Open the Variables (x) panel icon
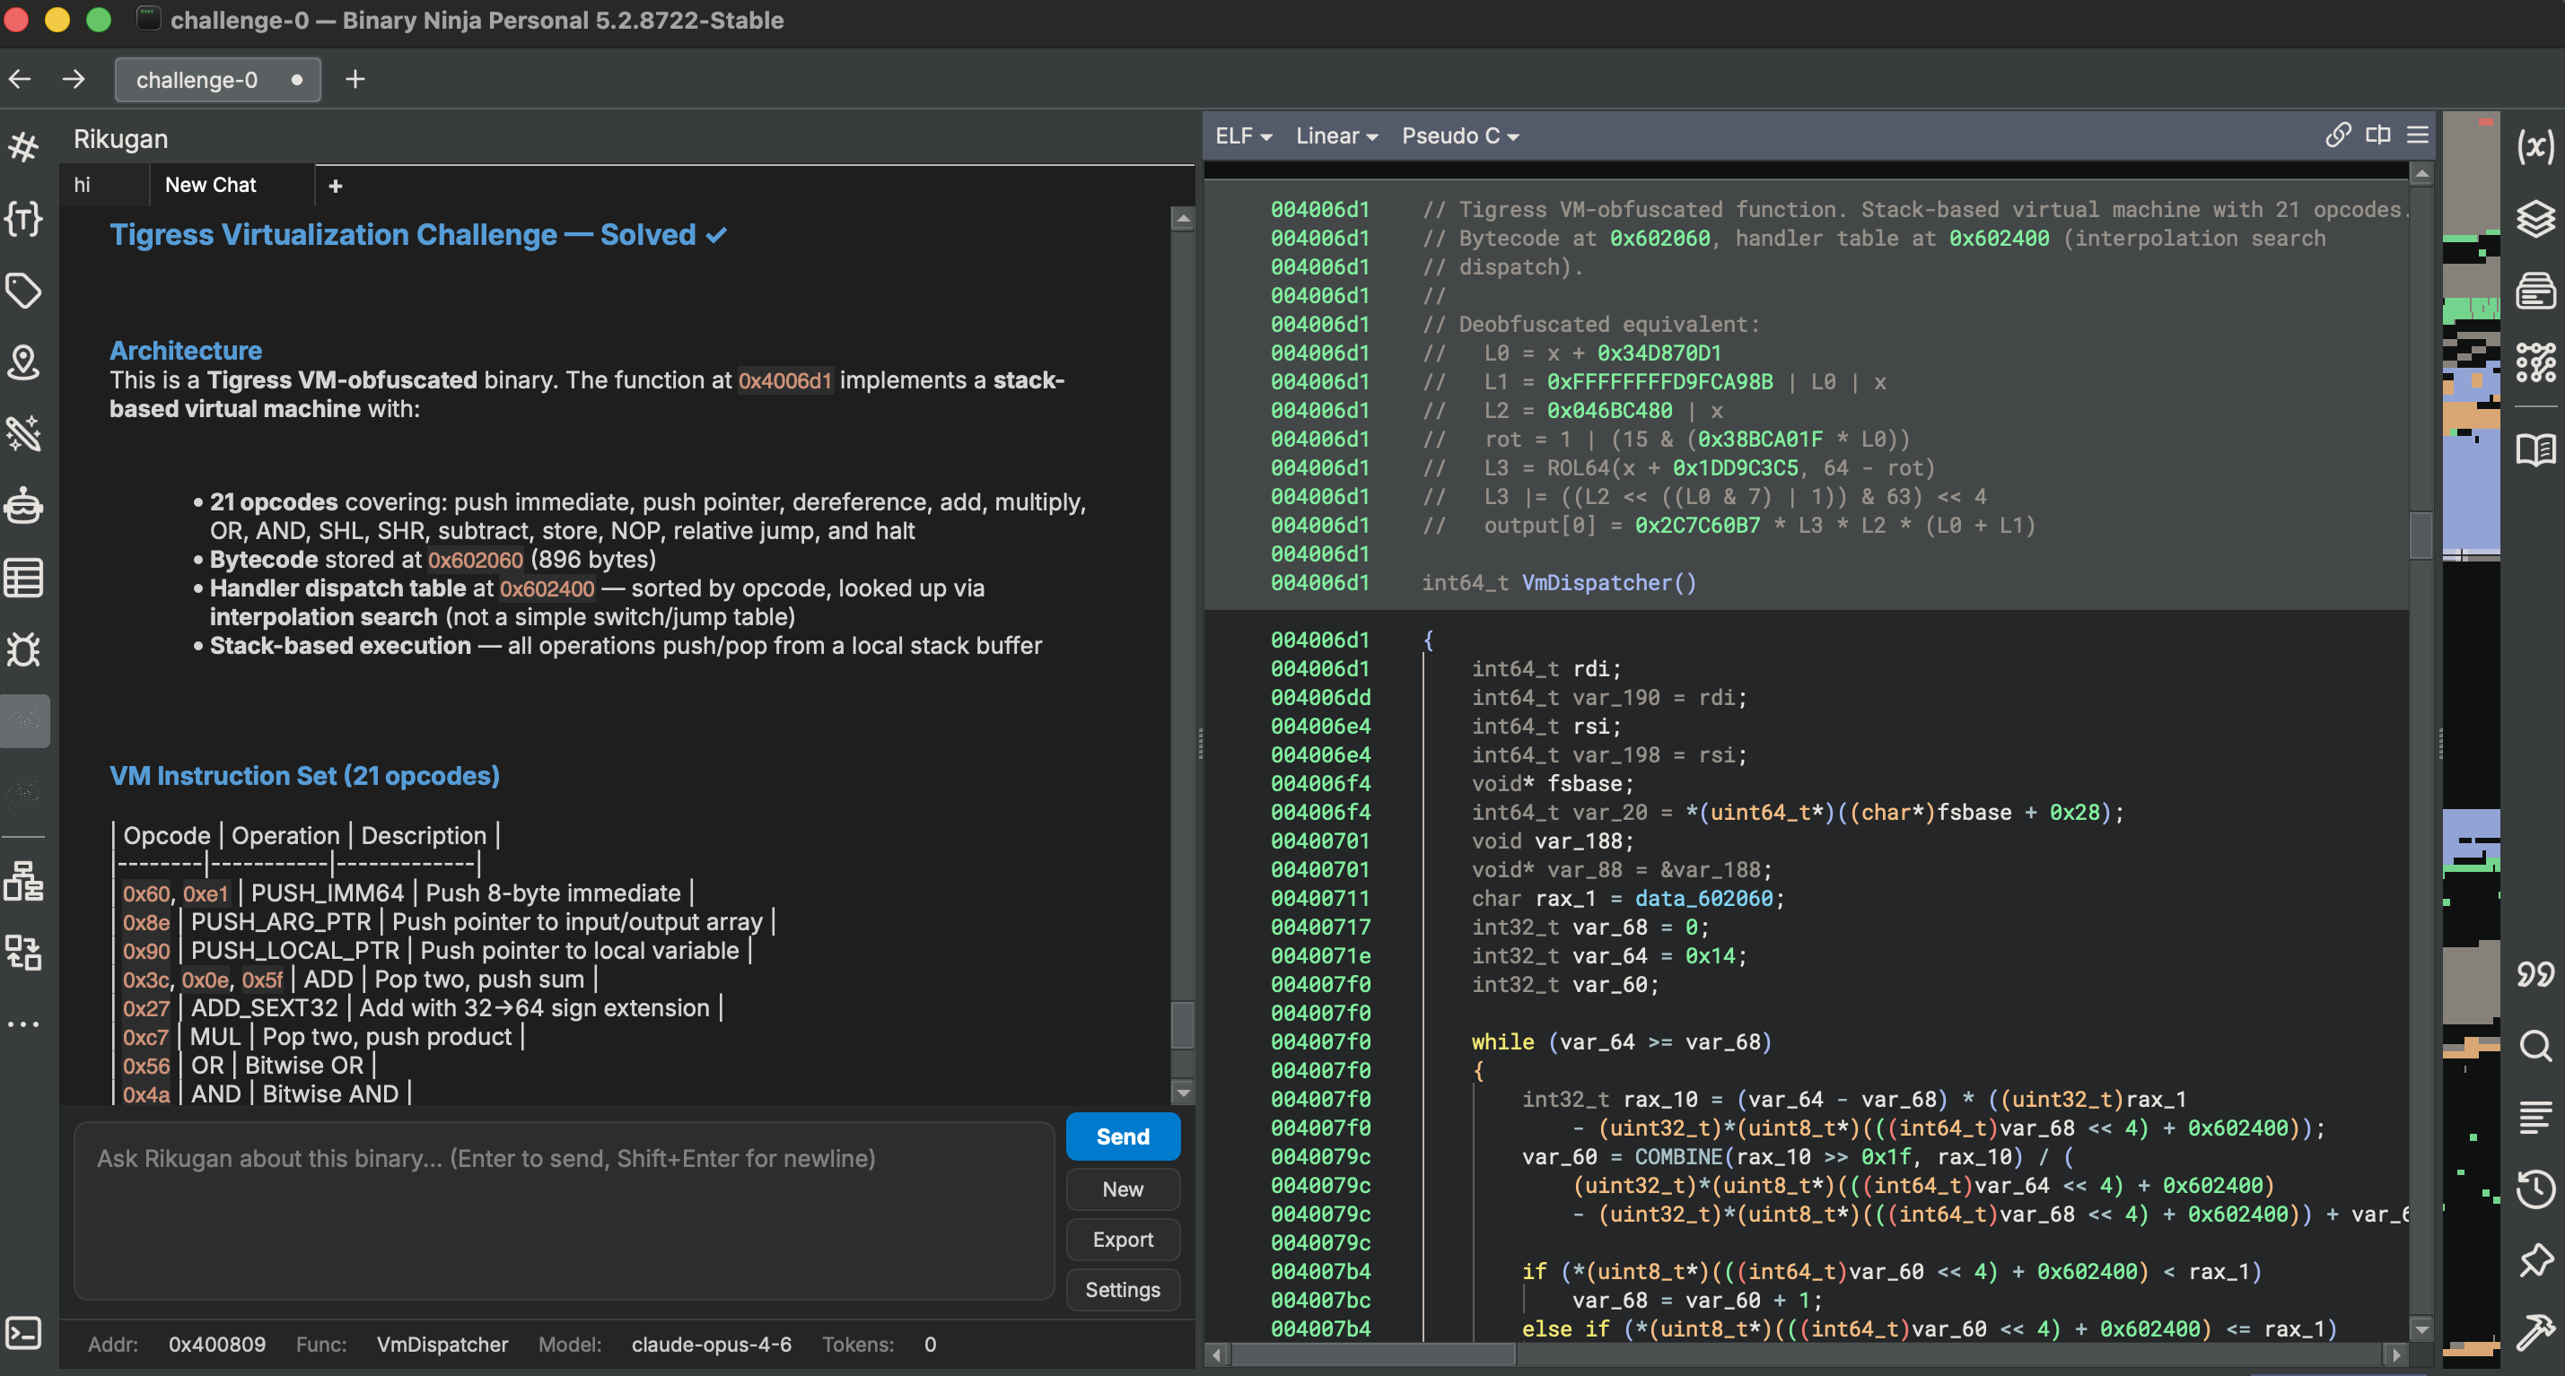 pyautogui.click(x=2535, y=147)
